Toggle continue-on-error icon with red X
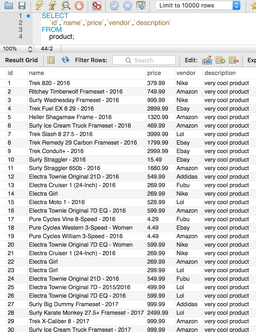 pyautogui.click(x=97, y=6)
